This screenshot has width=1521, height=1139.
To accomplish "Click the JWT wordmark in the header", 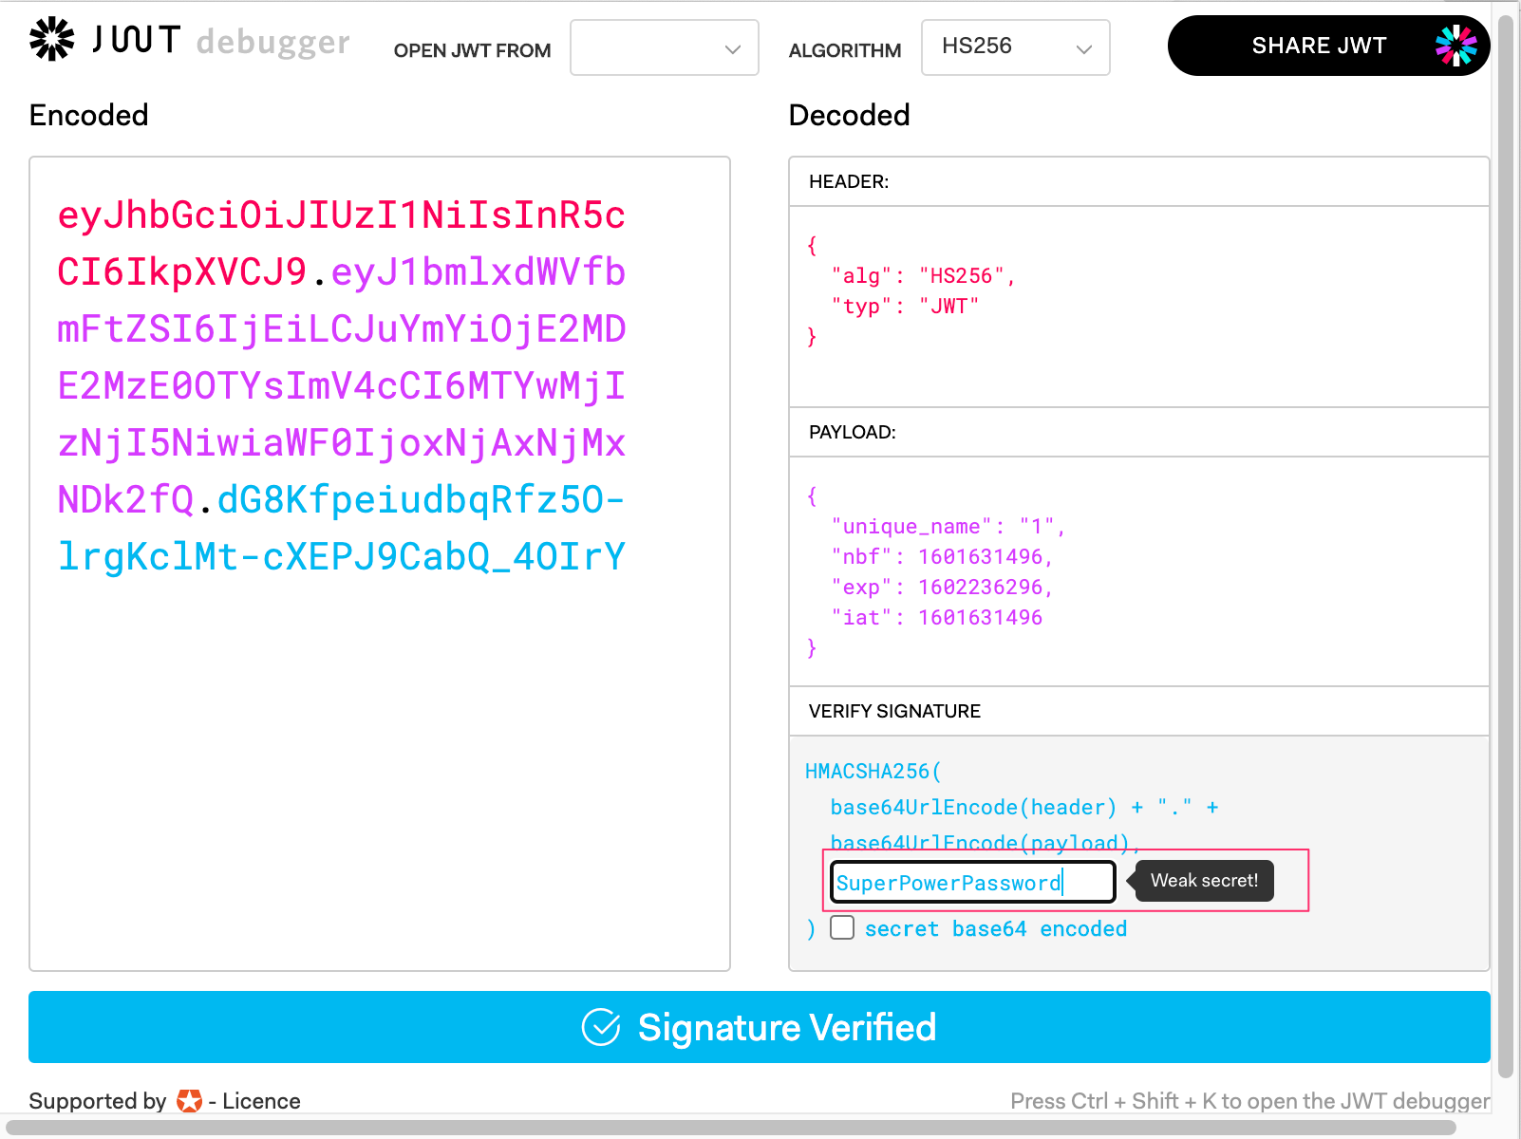I will (137, 40).
